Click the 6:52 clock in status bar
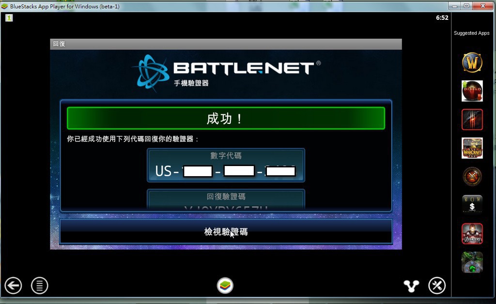The width and height of the screenshot is (496, 304). (442, 18)
